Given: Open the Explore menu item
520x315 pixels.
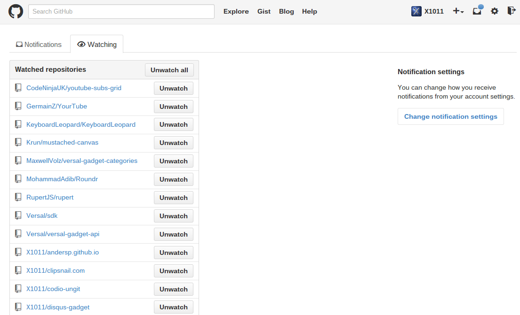Looking at the screenshot, I should click(236, 11).
